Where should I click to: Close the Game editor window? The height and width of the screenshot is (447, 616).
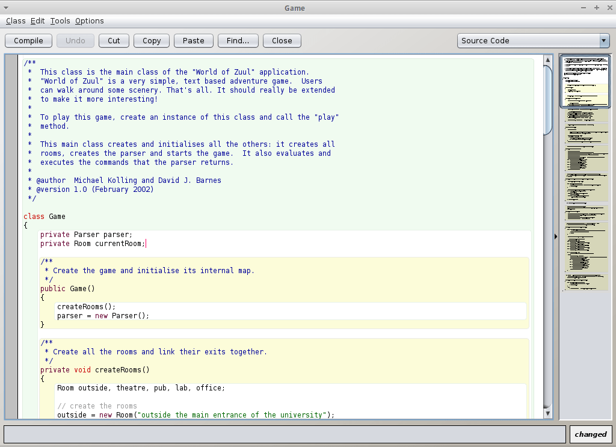coord(282,40)
